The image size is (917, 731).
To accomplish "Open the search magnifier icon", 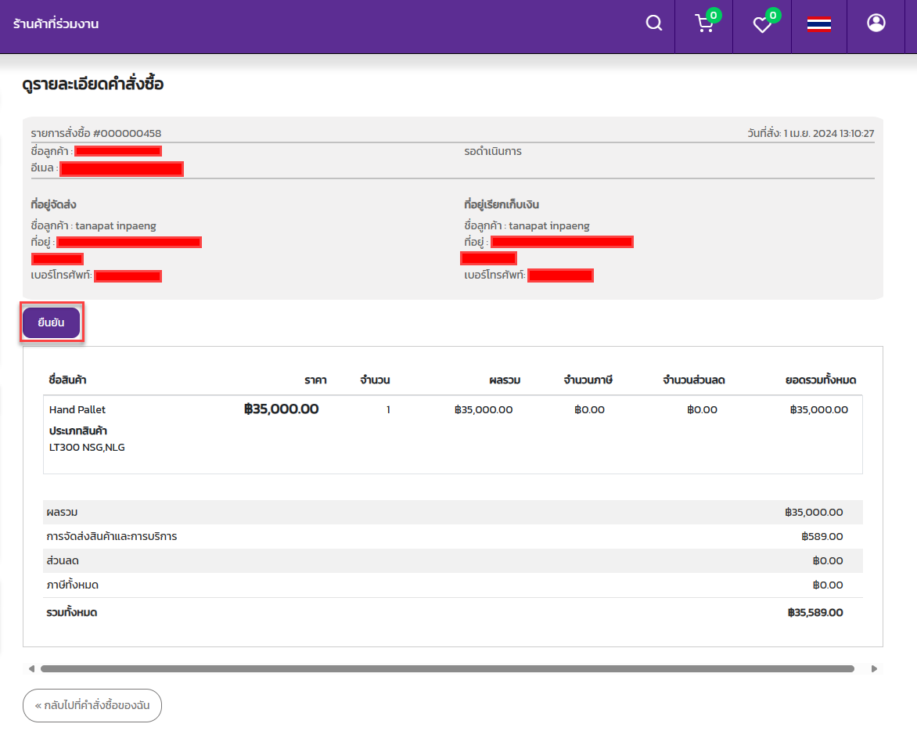I will click(653, 23).
